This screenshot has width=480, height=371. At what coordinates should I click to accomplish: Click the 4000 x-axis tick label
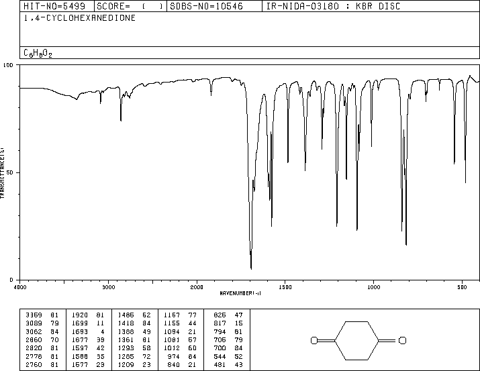coord(20,287)
